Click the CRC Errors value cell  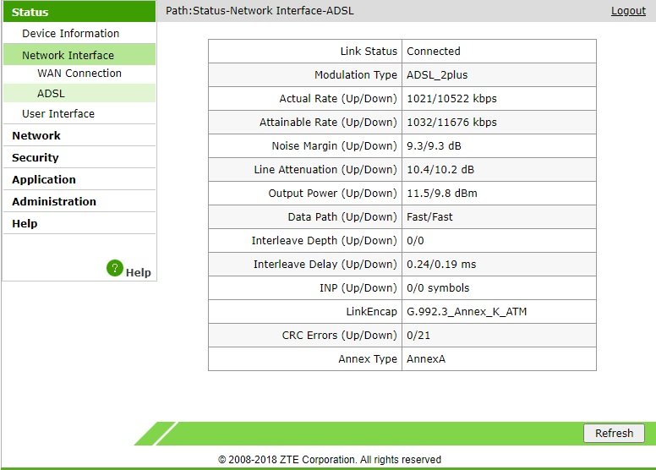[499, 336]
